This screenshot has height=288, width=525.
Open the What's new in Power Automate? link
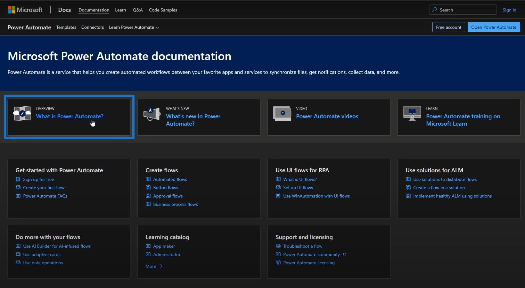tap(193, 120)
